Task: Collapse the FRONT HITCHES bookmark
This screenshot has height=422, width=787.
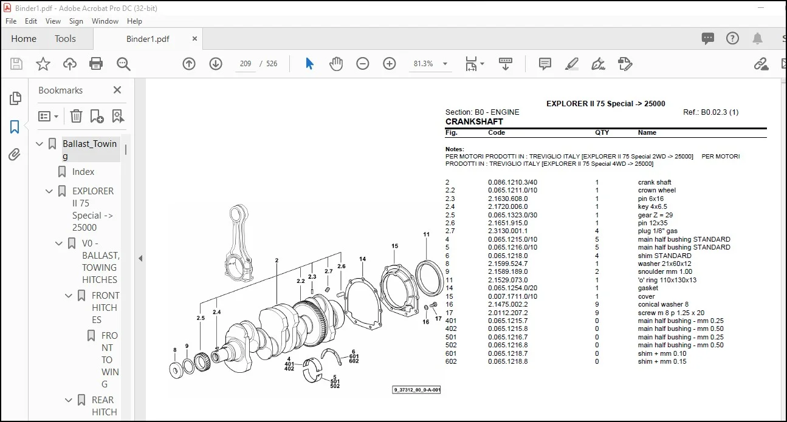Action: tap(69, 296)
